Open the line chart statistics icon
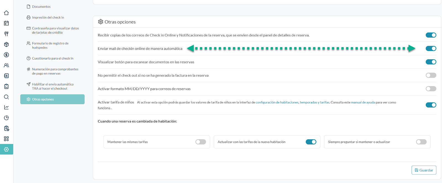 (x=6, y=107)
